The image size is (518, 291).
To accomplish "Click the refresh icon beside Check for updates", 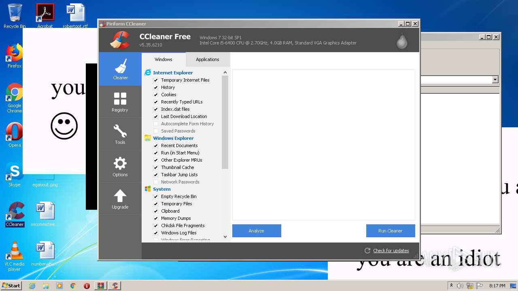I will click(x=367, y=251).
